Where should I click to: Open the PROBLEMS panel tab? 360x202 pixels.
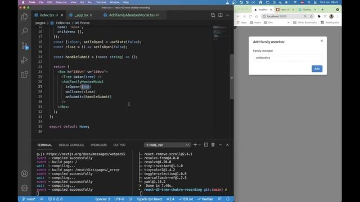point(98,145)
